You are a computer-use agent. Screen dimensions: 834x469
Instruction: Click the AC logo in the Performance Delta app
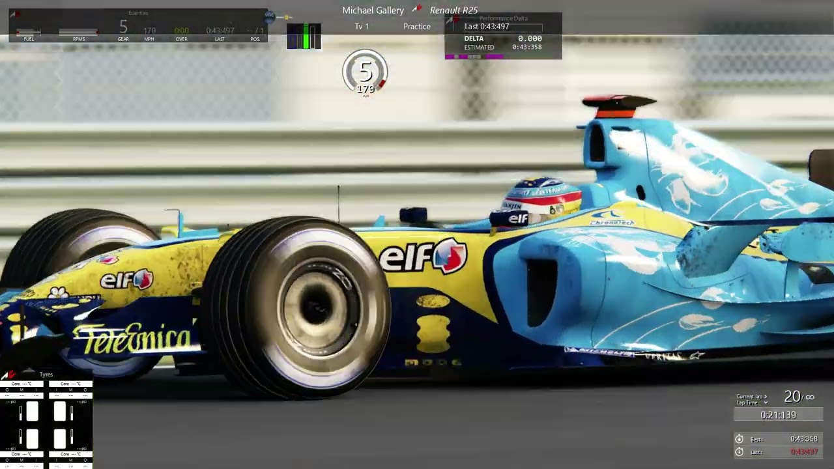[452, 21]
